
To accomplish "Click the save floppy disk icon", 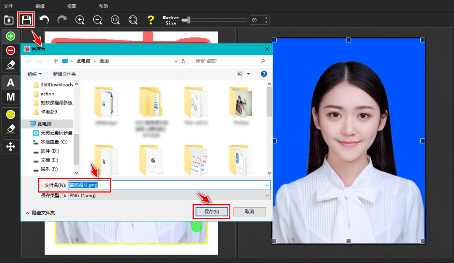I will tap(26, 20).
